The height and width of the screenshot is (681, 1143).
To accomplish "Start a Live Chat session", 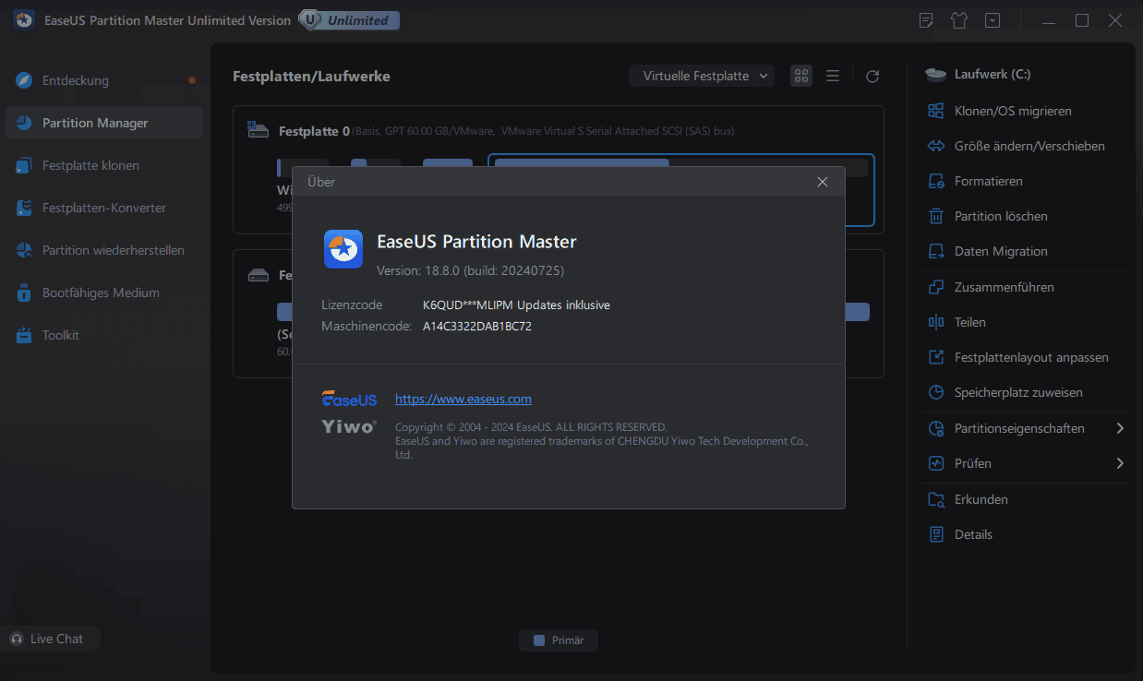I will (x=48, y=639).
